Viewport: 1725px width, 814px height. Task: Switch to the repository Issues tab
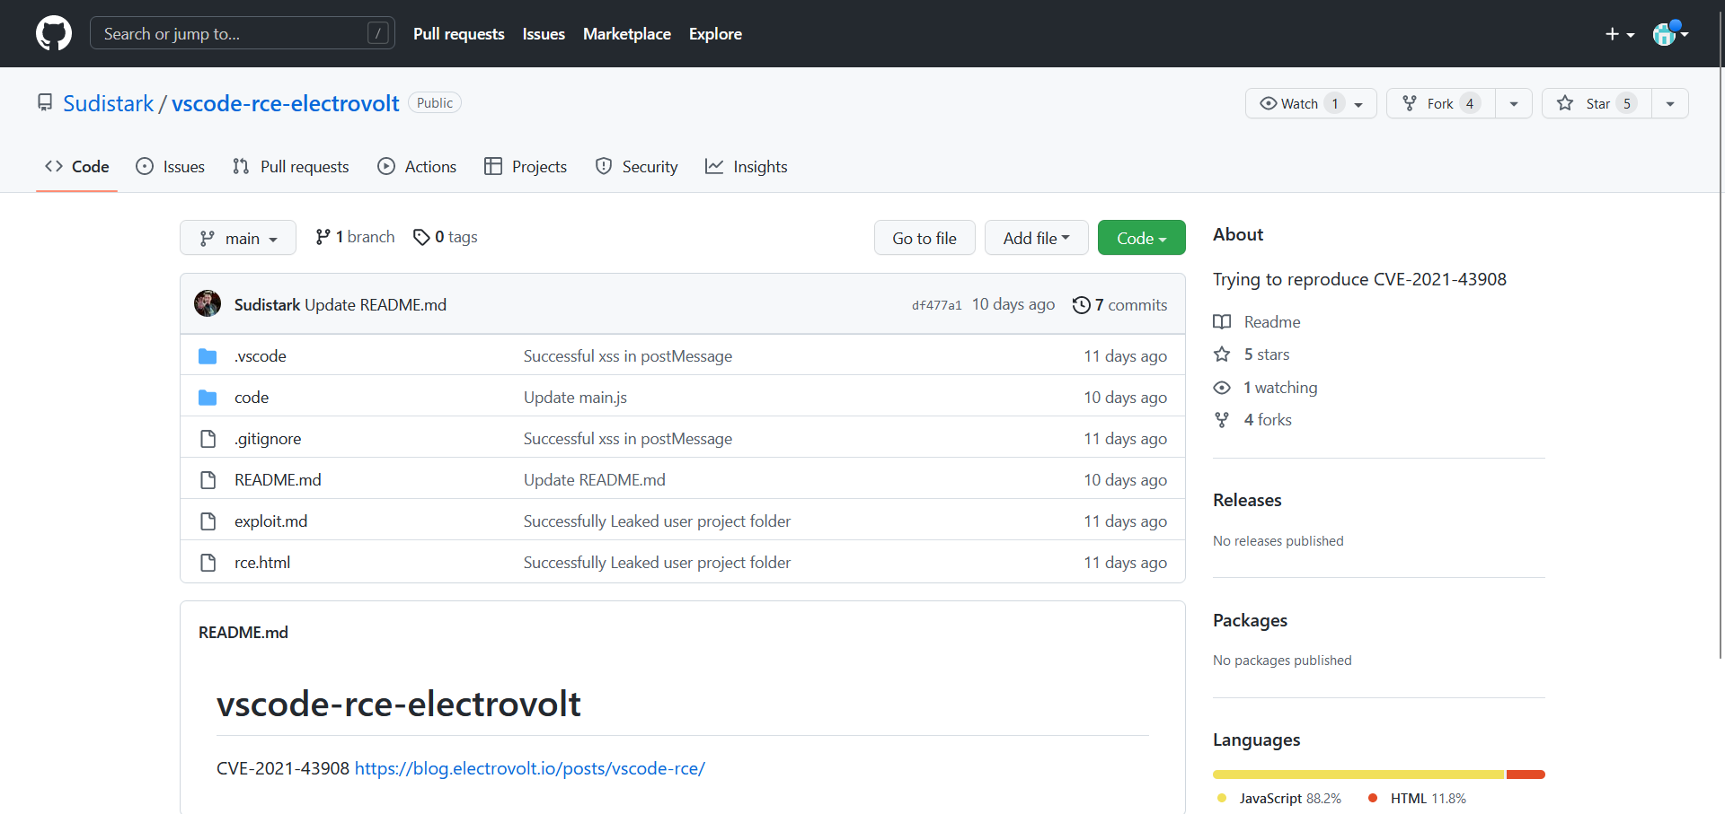[171, 166]
